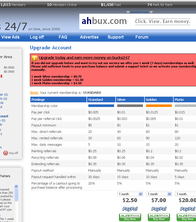The height and width of the screenshot is (222, 196).
Task: Click the 'Payout method' row label
Action: pyautogui.click(x=42, y=171)
